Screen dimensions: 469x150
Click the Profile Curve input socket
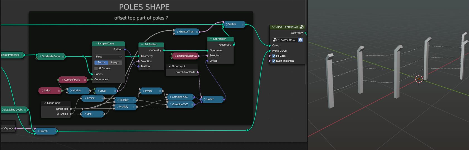coord(269,51)
